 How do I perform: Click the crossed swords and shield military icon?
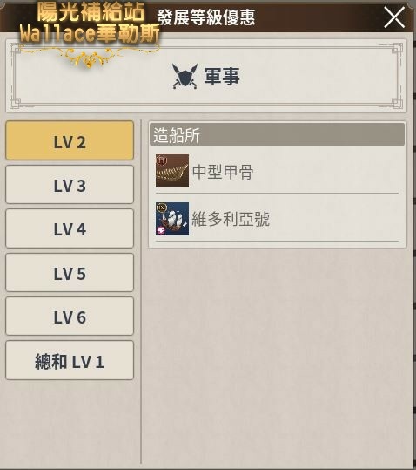tap(185, 77)
